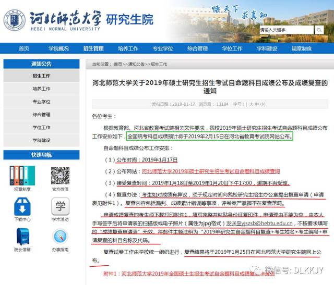334x285 pixels.
Task: Select 专业学位 in the sidebar
Action: 41,102
